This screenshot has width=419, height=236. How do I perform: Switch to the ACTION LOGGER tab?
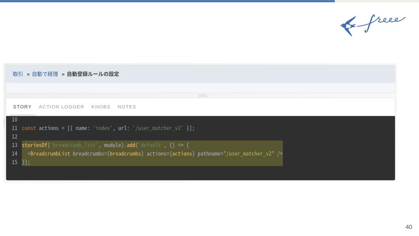pyautogui.click(x=61, y=107)
